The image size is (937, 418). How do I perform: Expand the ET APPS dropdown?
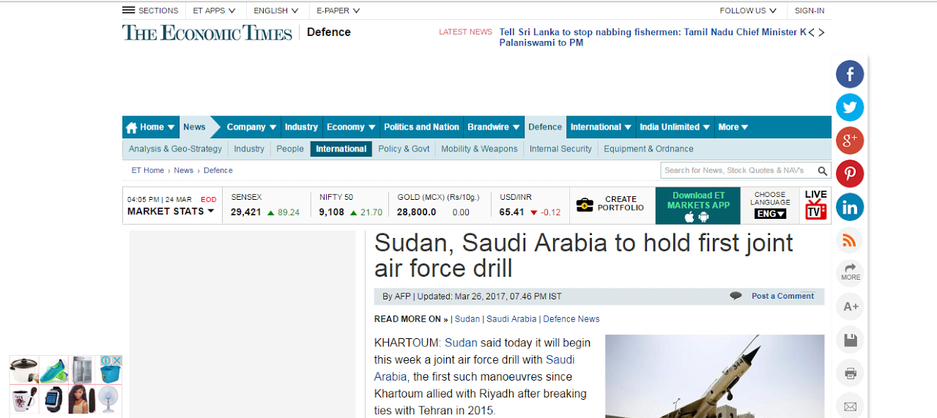[x=214, y=10]
